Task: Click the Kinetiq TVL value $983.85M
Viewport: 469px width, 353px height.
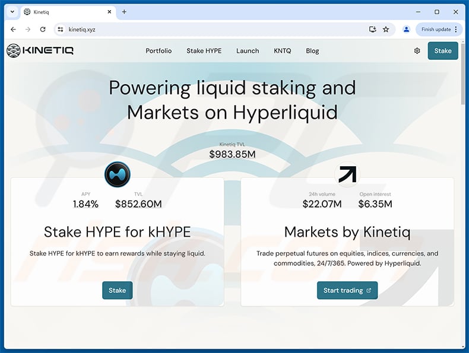Action: click(232, 154)
